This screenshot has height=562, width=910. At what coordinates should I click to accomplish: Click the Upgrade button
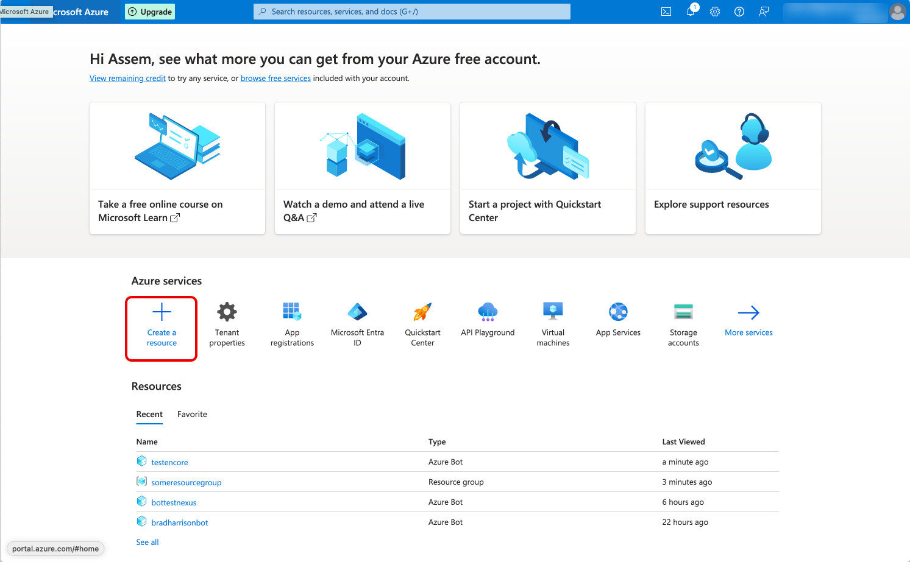click(150, 12)
